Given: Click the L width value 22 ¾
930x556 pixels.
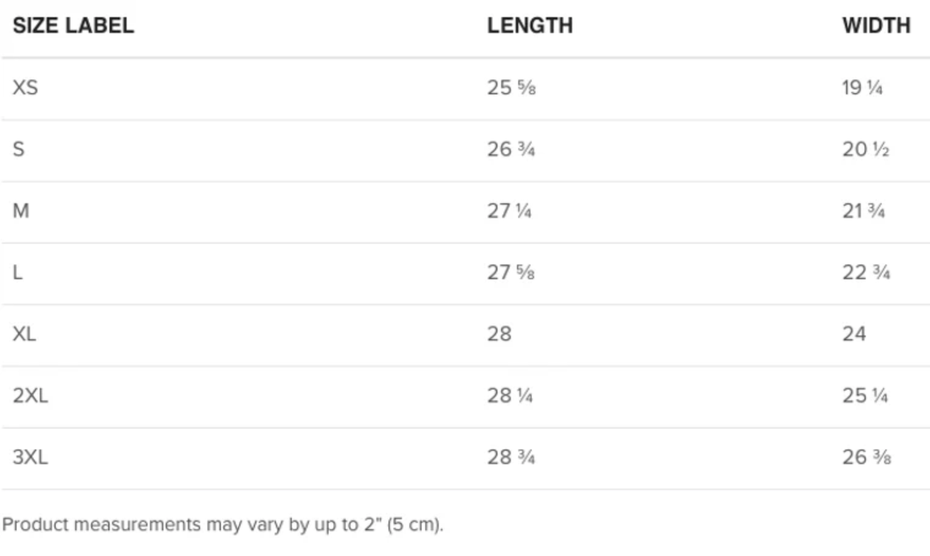Looking at the screenshot, I should (866, 272).
